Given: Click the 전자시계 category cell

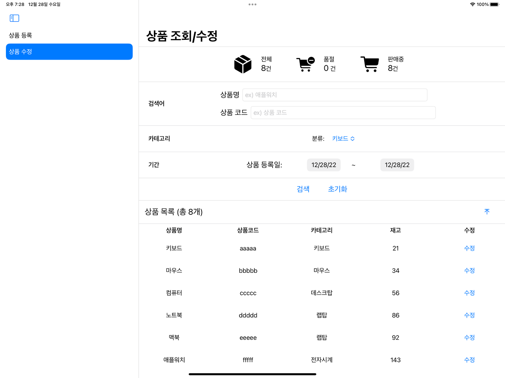Looking at the screenshot, I should click(322, 360).
